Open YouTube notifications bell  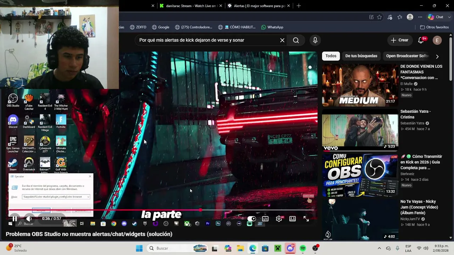(x=421, y=40)
